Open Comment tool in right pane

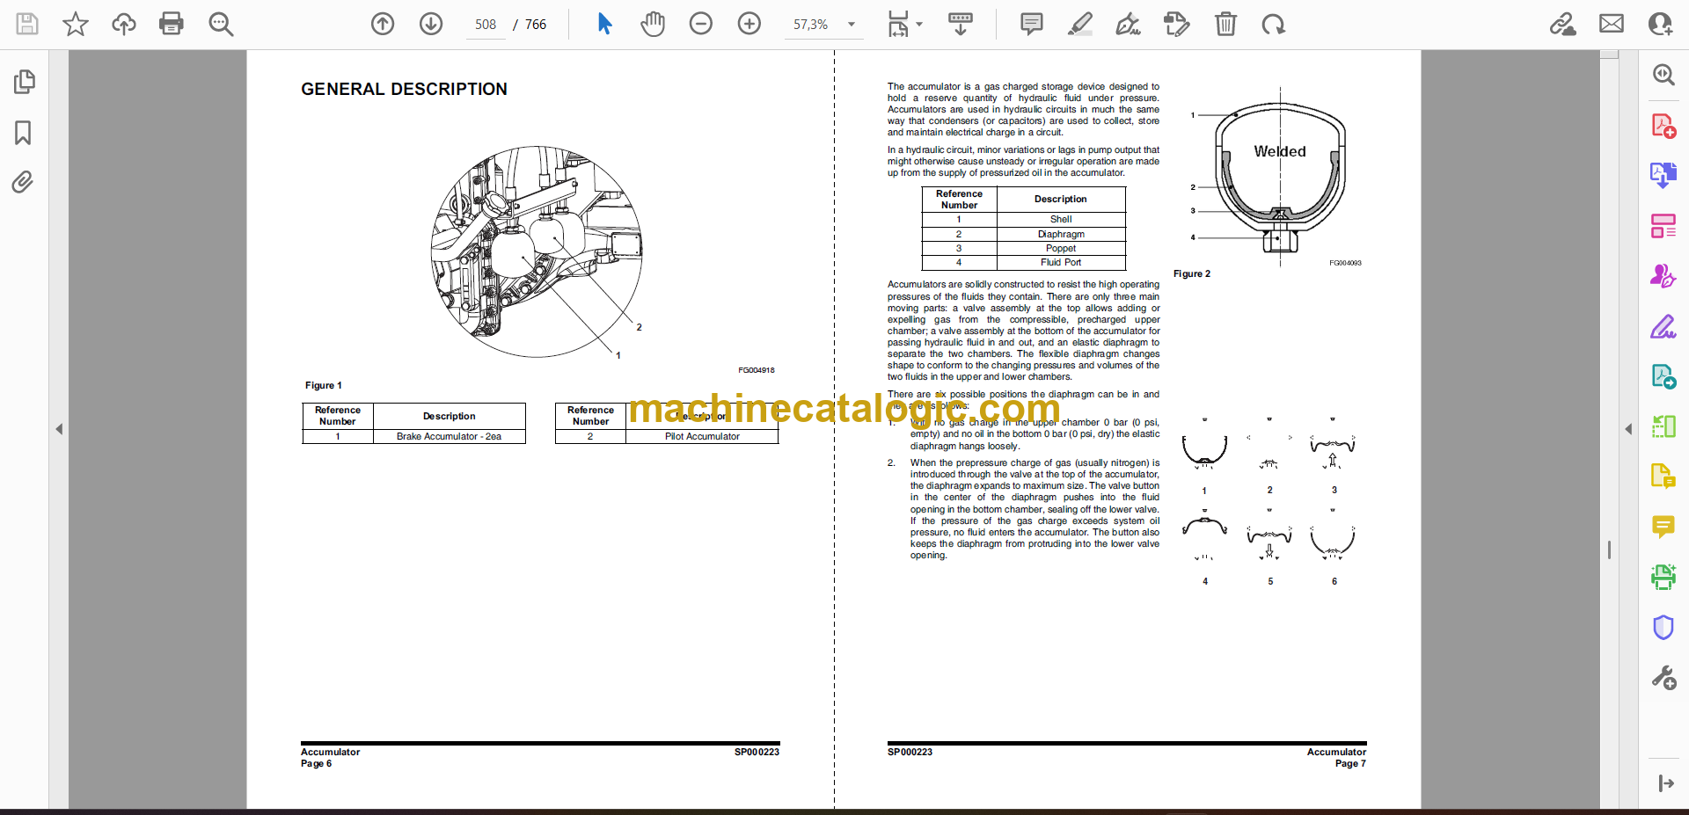[x=1663, y=527]
